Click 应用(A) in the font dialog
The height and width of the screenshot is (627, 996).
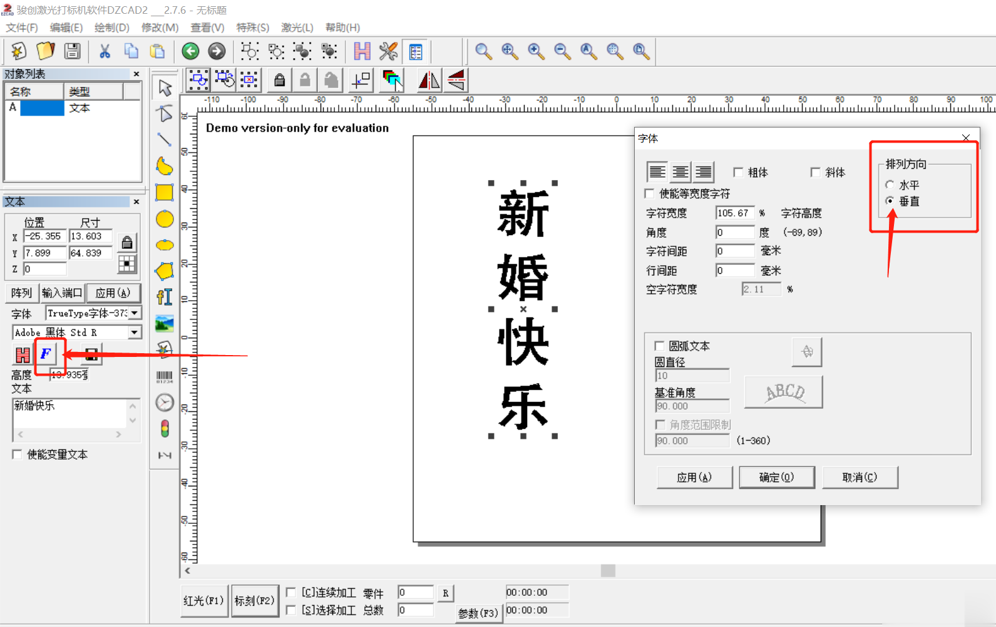click(694, 478)
